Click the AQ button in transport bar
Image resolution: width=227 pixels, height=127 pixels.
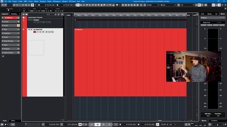(x=13, y=125)
